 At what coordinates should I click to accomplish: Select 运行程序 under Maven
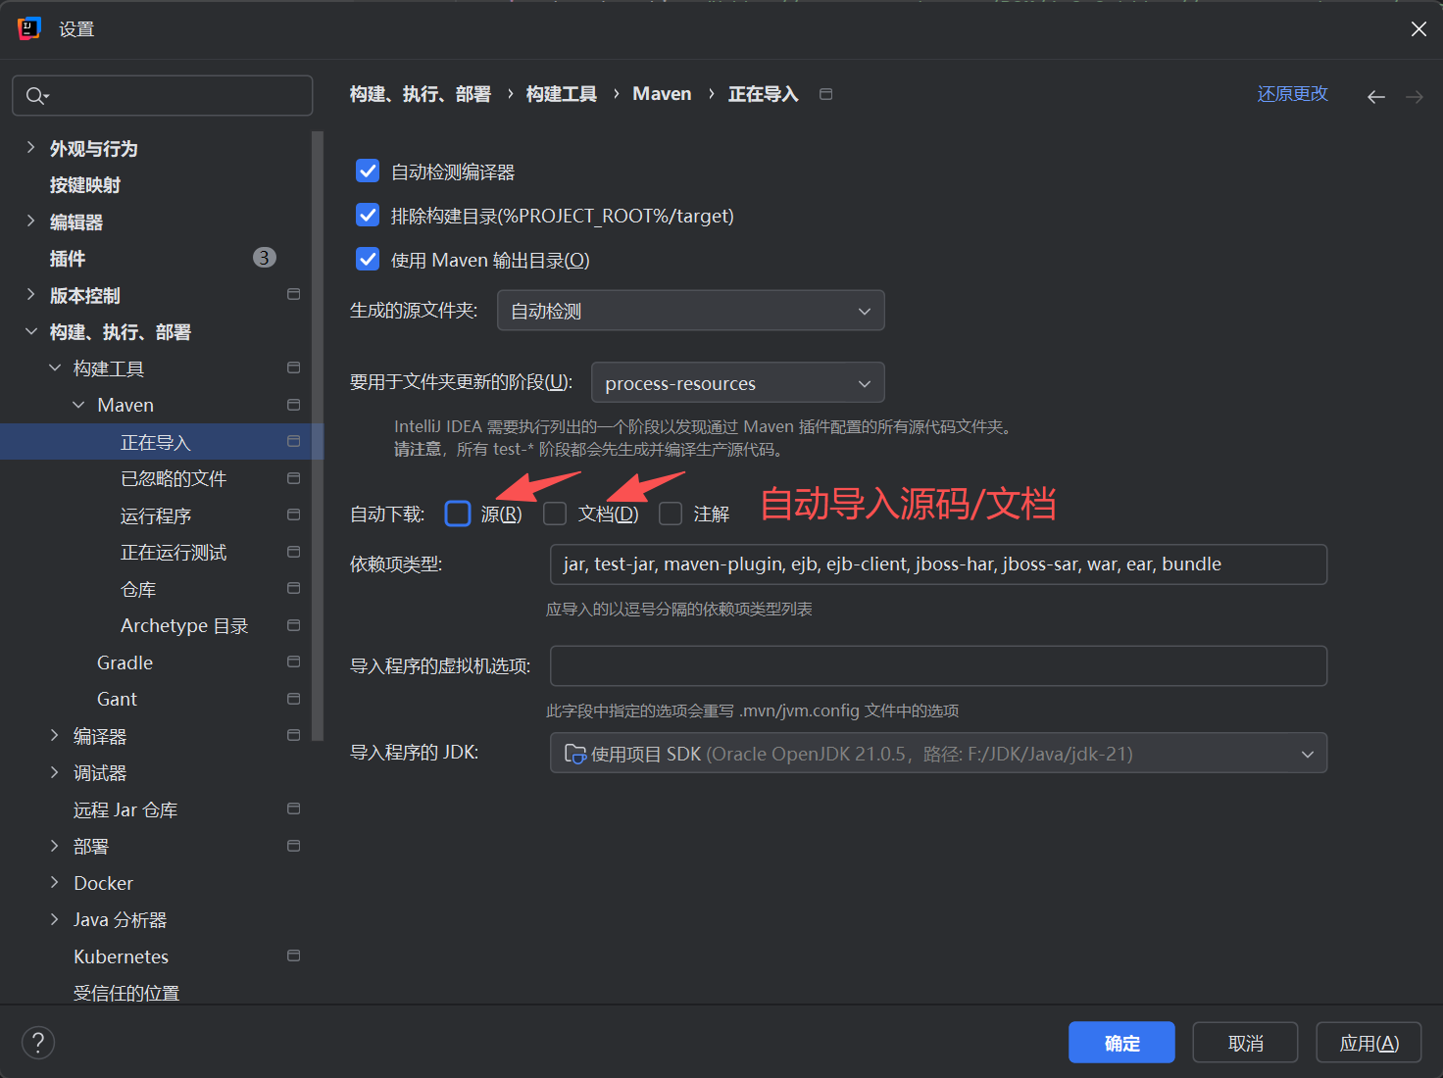tap(156, 515)
